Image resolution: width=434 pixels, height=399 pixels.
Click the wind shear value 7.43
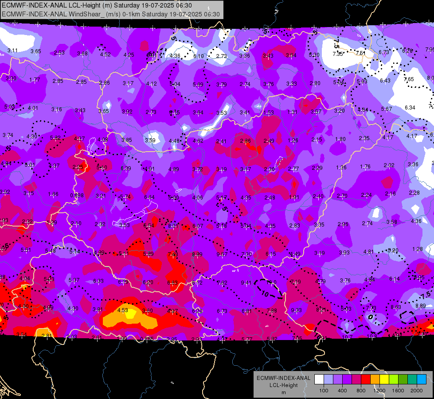point(173,254)
